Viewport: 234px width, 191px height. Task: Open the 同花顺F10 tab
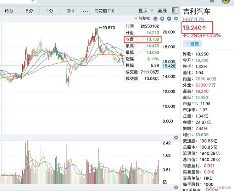point(104,11)
